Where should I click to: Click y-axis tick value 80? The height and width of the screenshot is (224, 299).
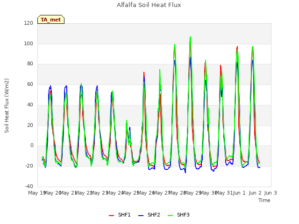(30, 64)
